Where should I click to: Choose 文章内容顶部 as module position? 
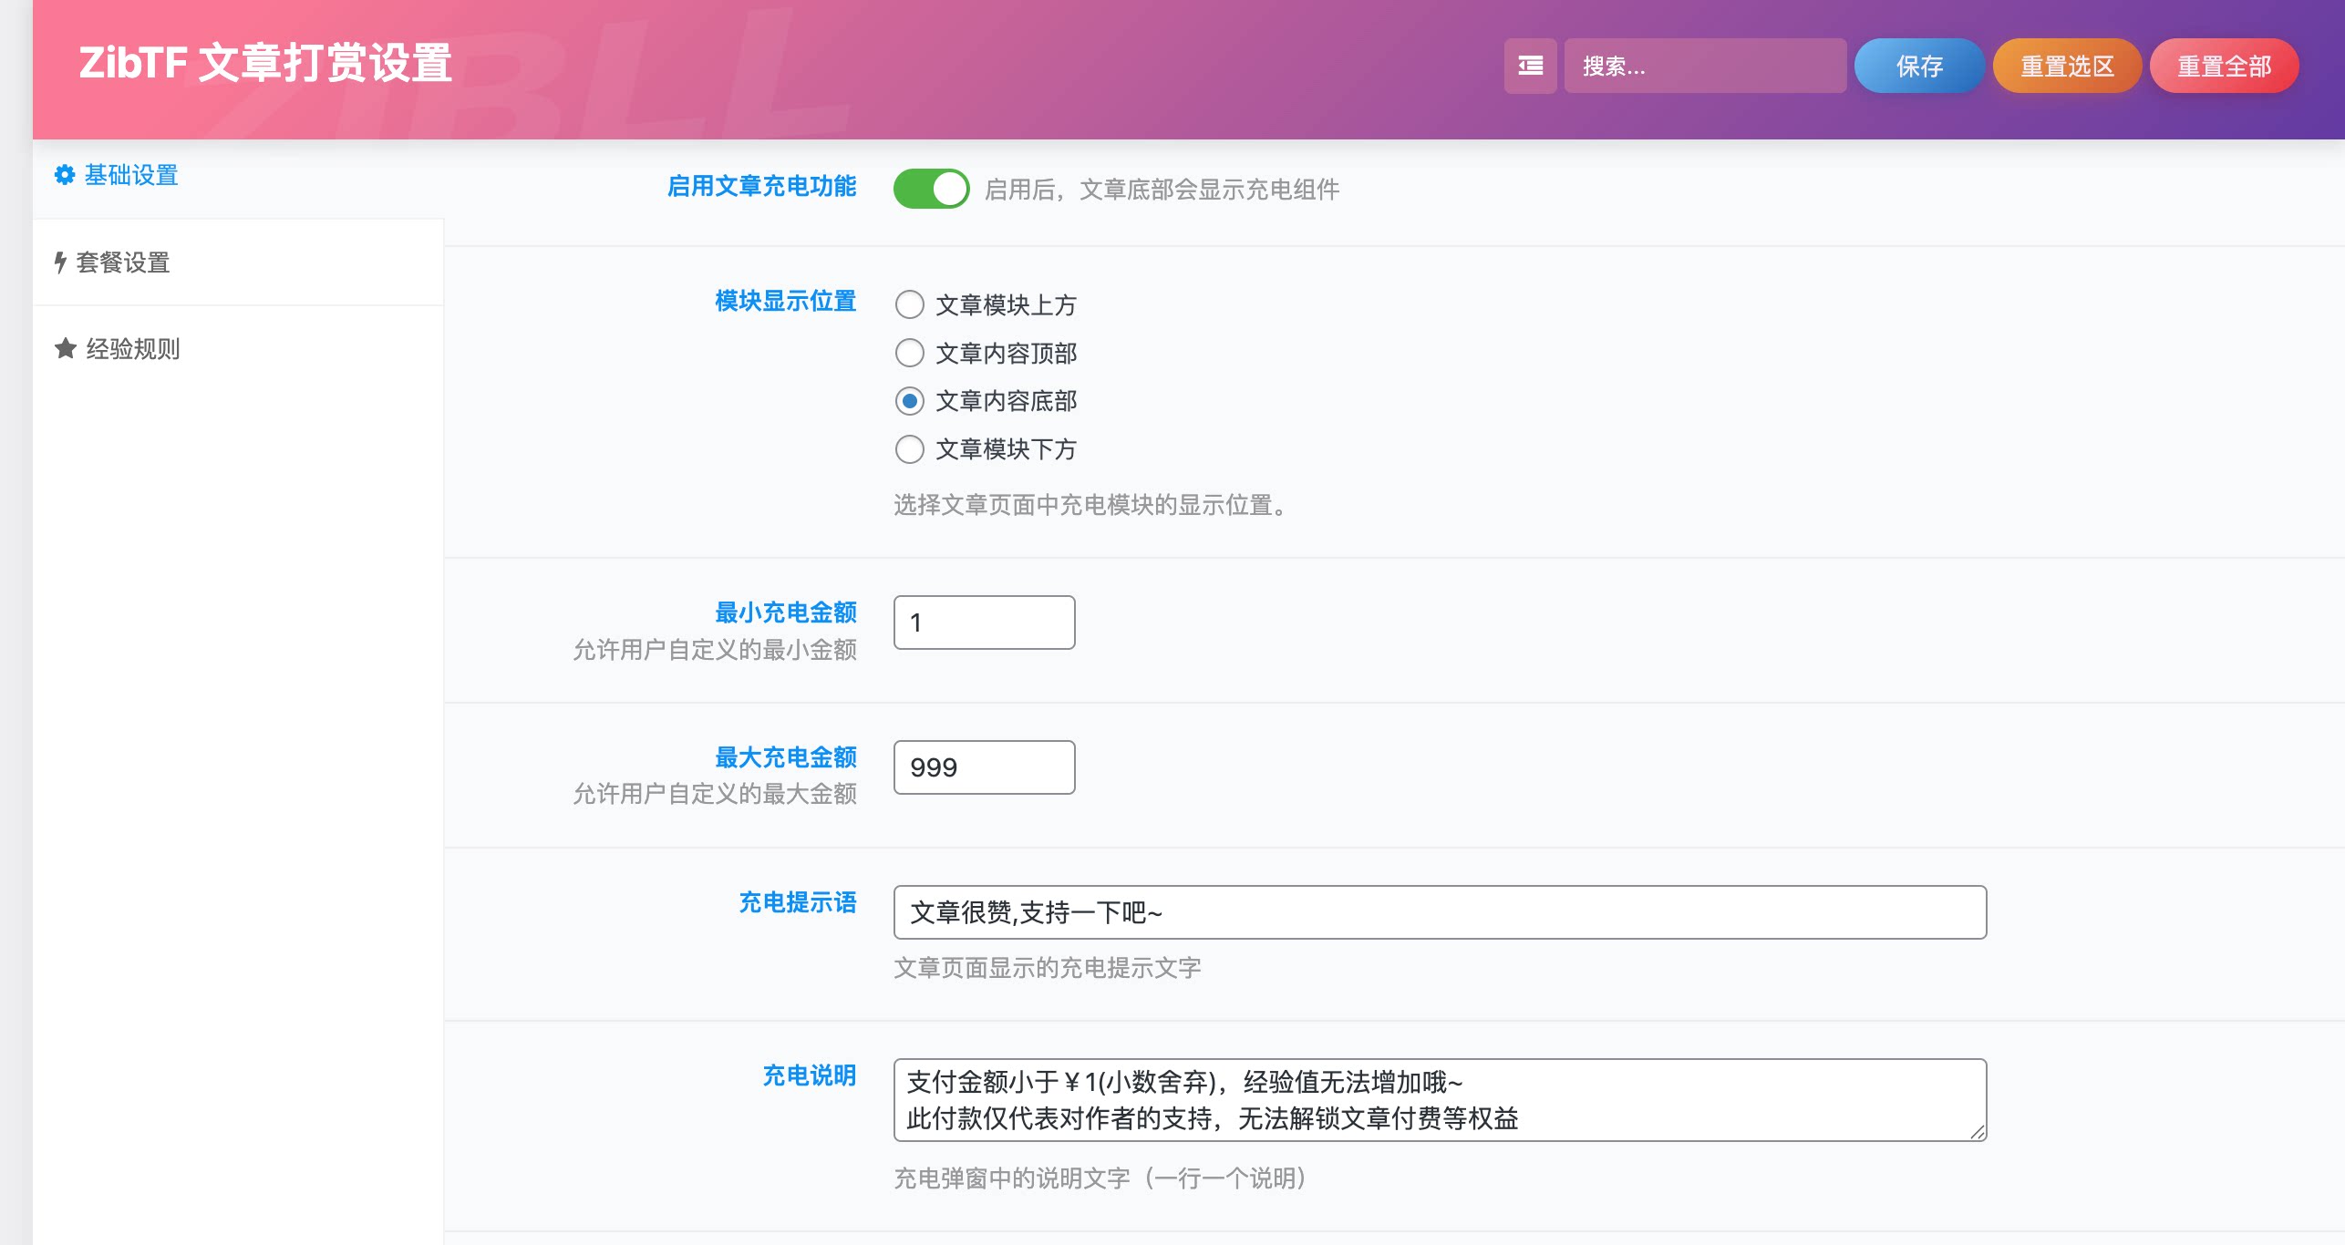909,354
